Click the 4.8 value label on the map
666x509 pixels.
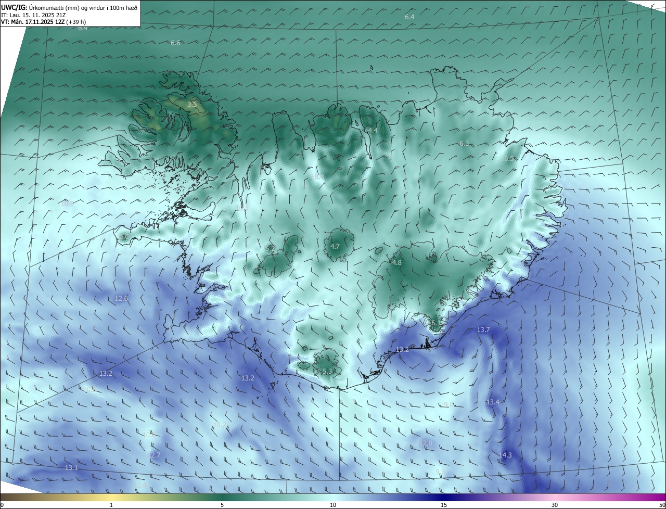coord(397,263)
